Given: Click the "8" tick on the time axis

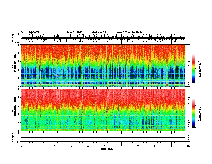Looking at the screenshot, I should [155, 146].
